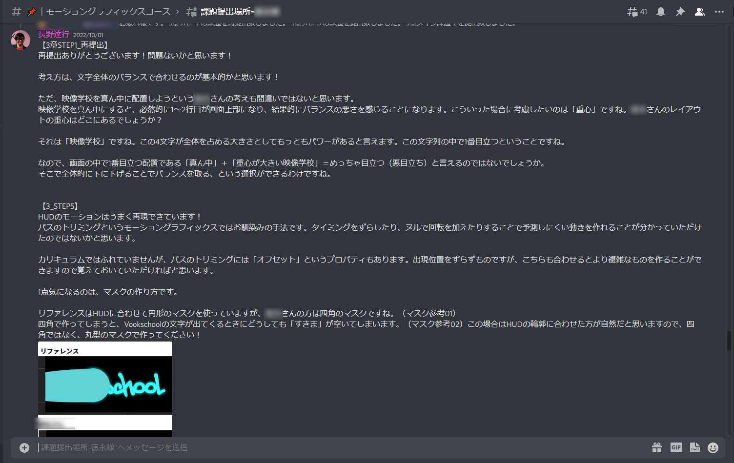Open the GIF picker
This screenshot has height=463, width=734.
click(x=676, y=447)
